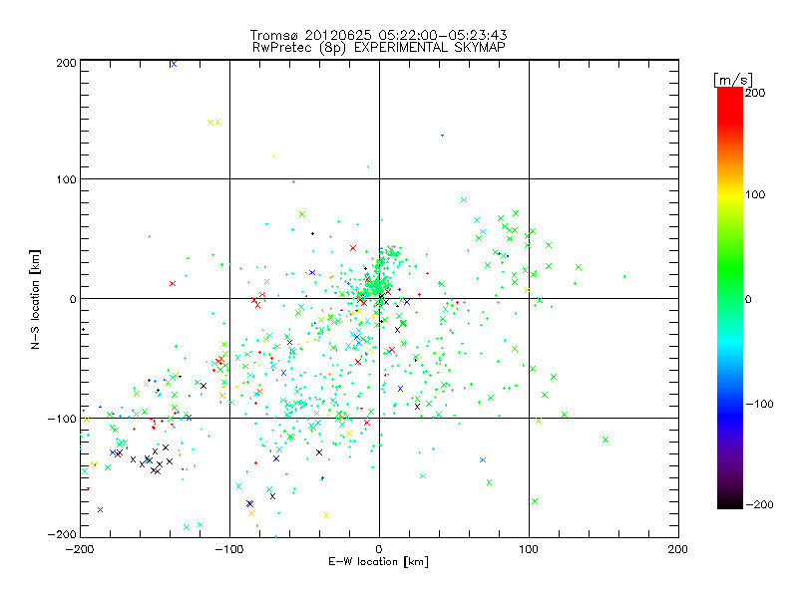The width and height of the screenshot is (798, 598).
Task: Pick the '200' tick on the E-W axis
Action: [678, 549]
